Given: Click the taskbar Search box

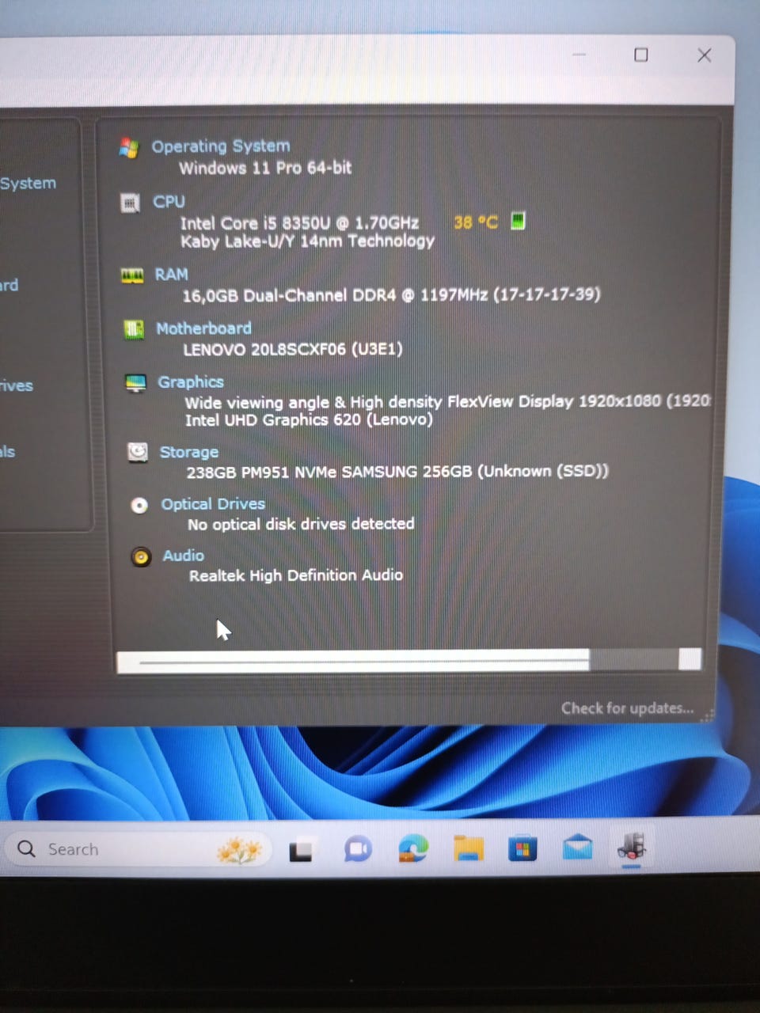Looking at the screenshot, I should (139, 849).
